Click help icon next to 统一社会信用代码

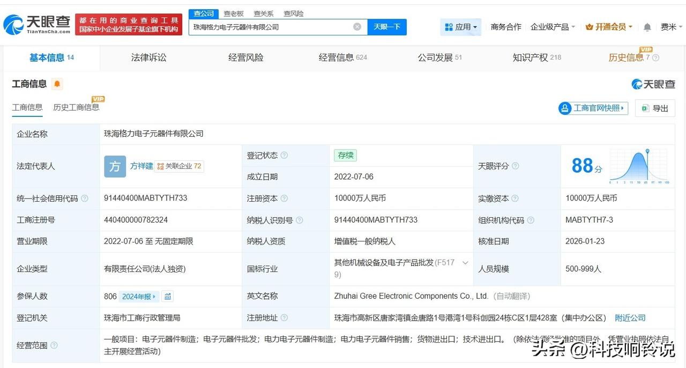[85, 198]
